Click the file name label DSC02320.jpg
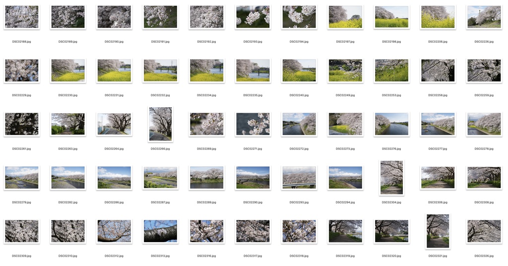This screenshot has height=266, width=508. [x=392, y=256]
